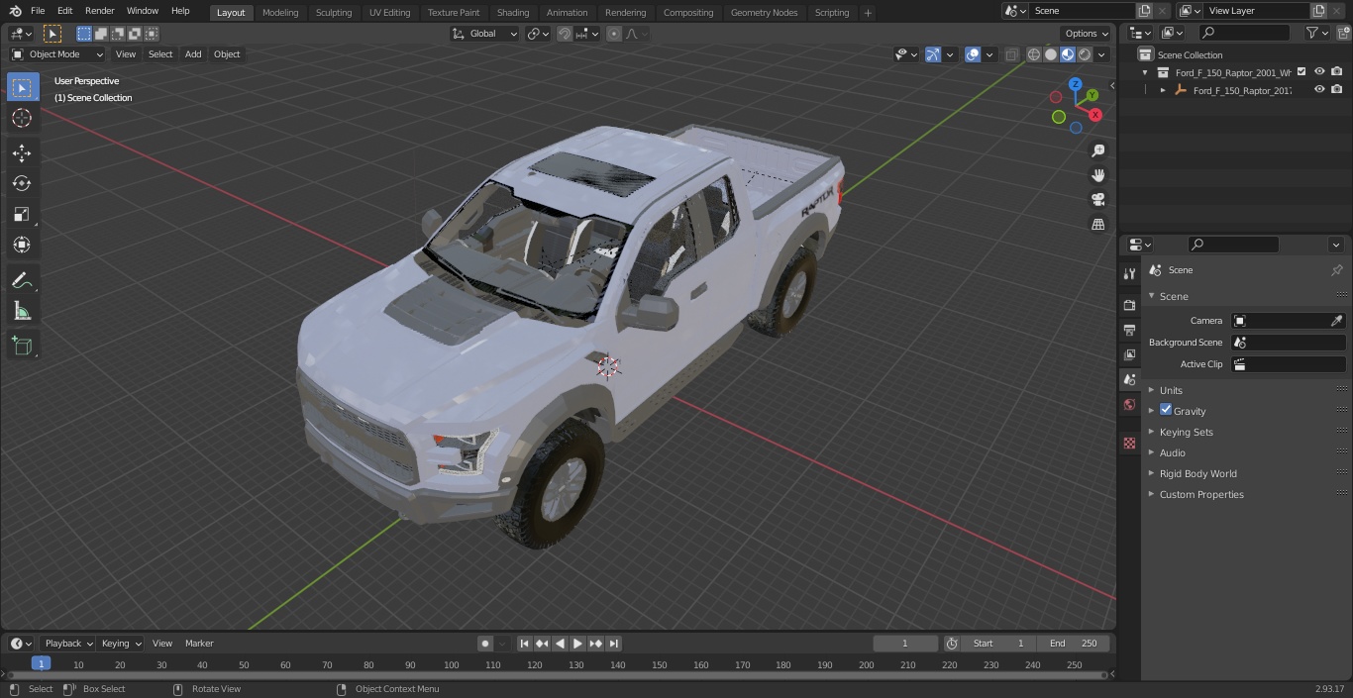Hide the Ford_F_150_Raptor_2017 object in viewport

[x=1319, y=89]
